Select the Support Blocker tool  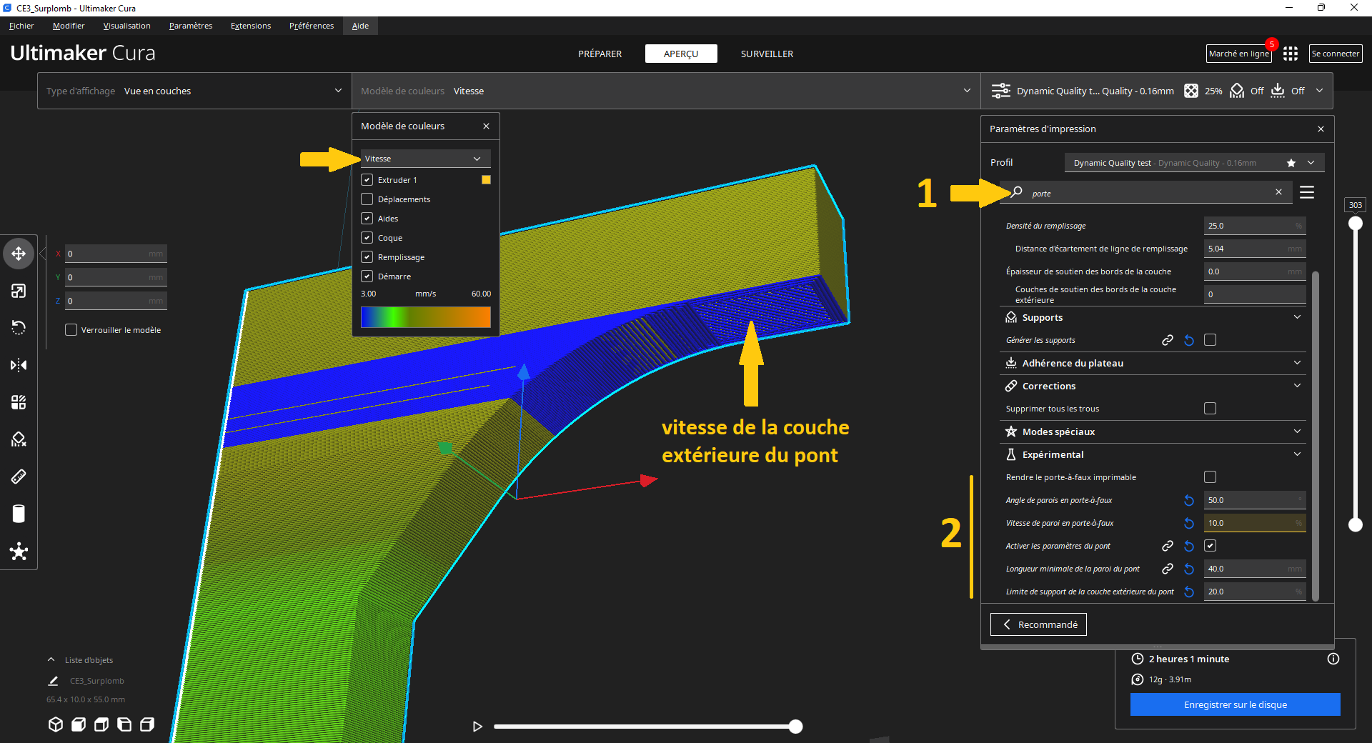(19, 439)
